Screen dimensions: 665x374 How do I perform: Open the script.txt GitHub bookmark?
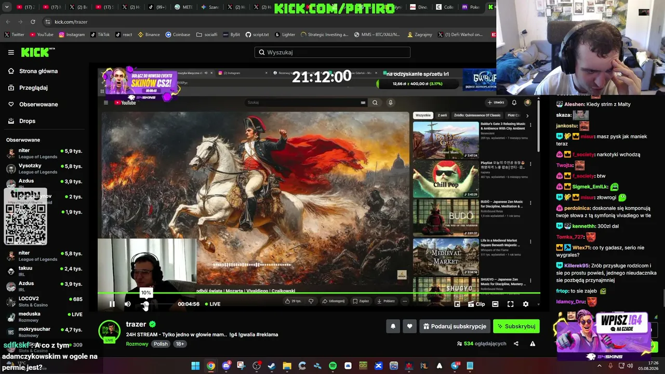[257, 35]
